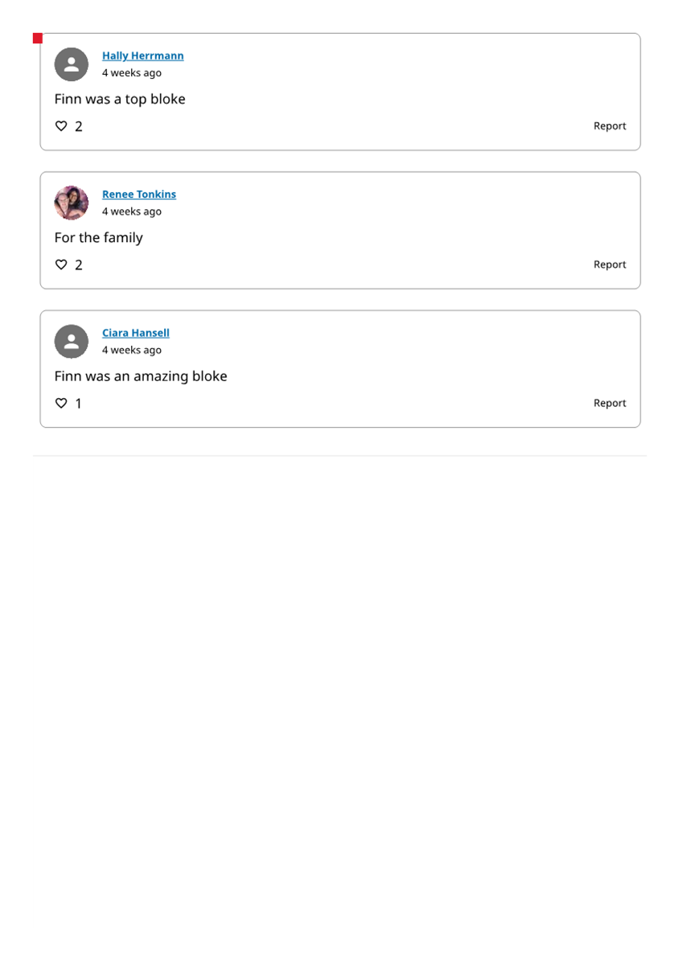The height and width of the screenshot is (960, 678).
Task: Click the like count on Renee Tonkins' comment
Action: (78, 265)
